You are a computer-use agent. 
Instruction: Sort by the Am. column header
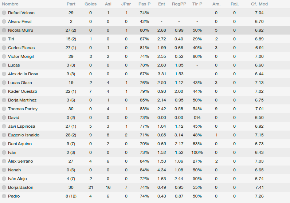click(216, 4)
